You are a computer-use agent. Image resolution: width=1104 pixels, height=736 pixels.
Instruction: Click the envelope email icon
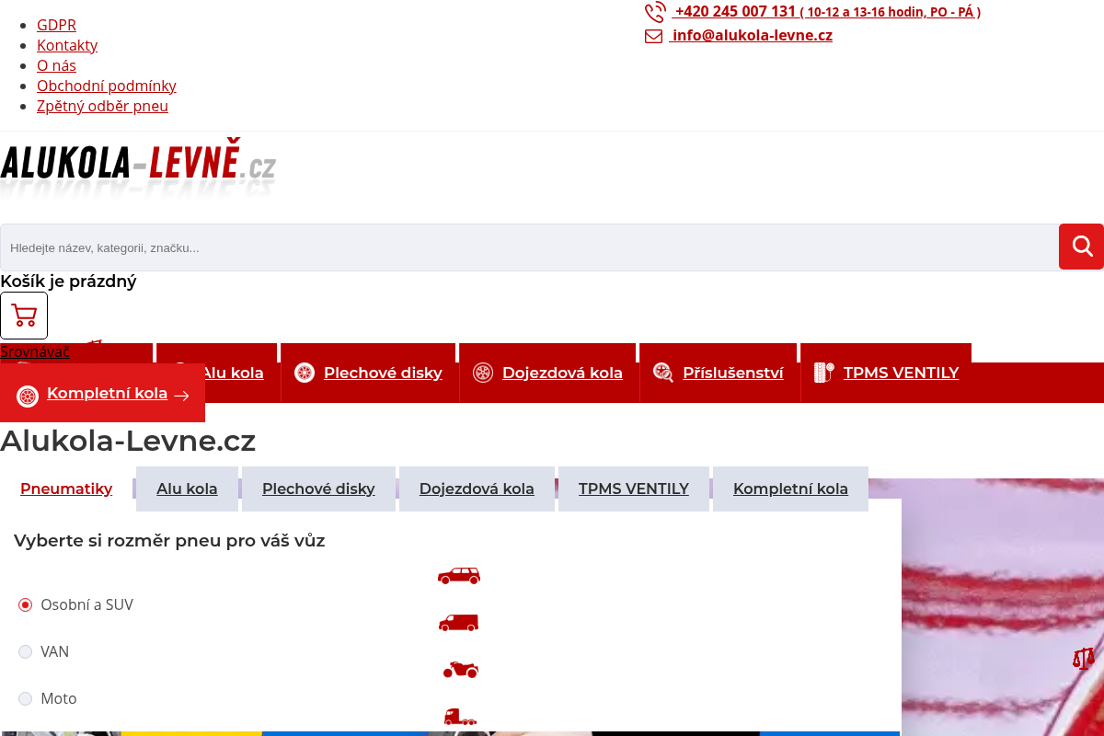tap(654, 37)
